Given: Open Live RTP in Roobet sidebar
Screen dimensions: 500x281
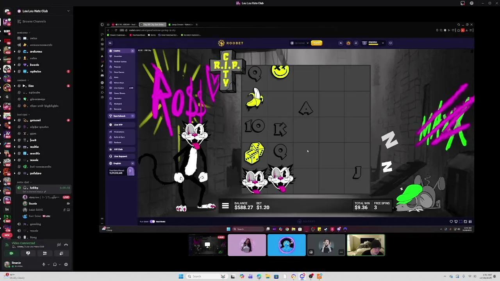Looking at the screenshot, I should (x=121, y=124).
